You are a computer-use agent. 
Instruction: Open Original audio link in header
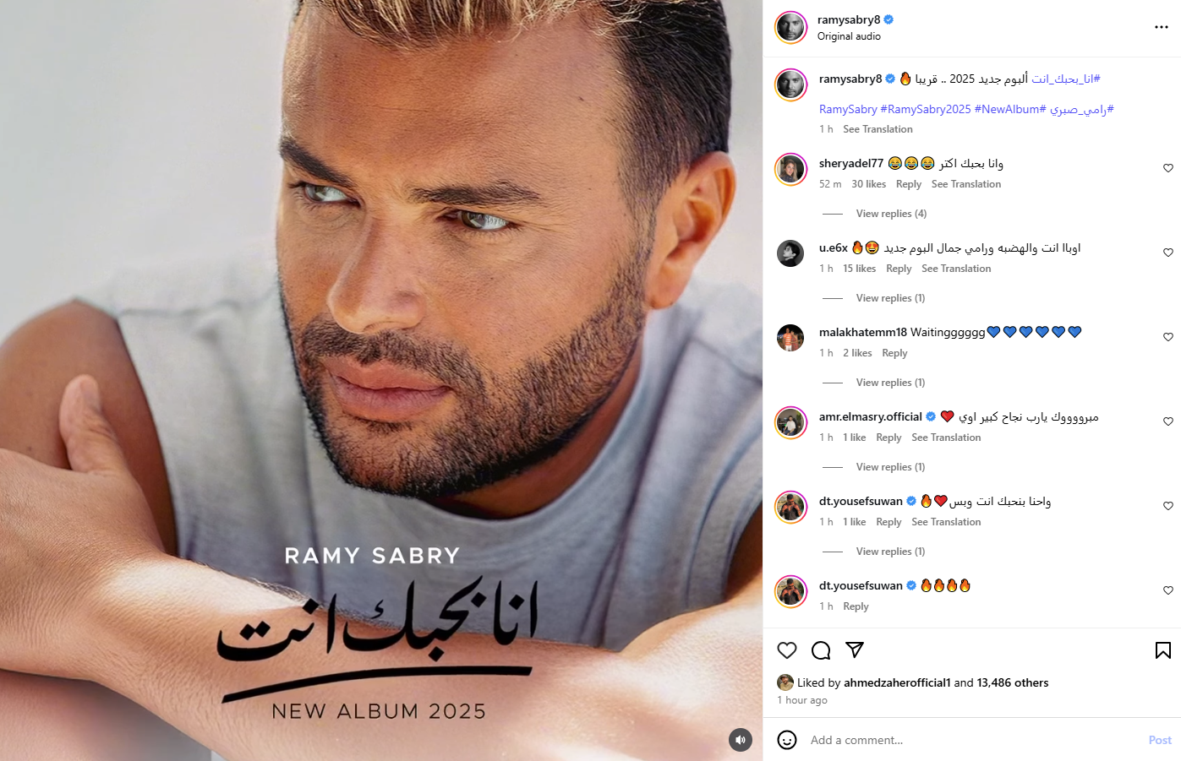[849, 36]
